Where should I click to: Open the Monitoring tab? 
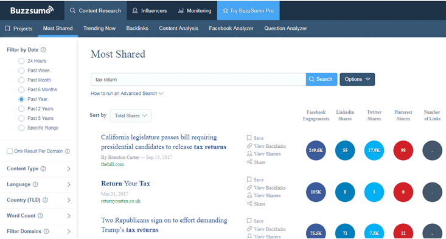coord(195,10)
